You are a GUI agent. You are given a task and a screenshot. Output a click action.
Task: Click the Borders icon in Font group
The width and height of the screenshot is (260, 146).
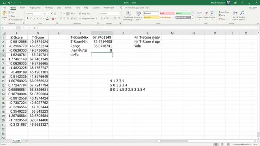coord(41,18)
